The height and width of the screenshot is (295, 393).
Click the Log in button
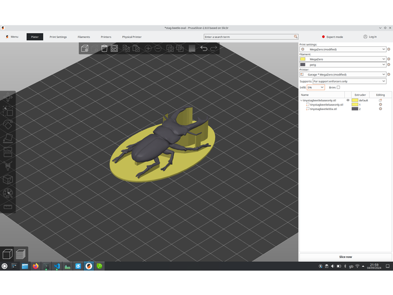(x=370, y=37)
